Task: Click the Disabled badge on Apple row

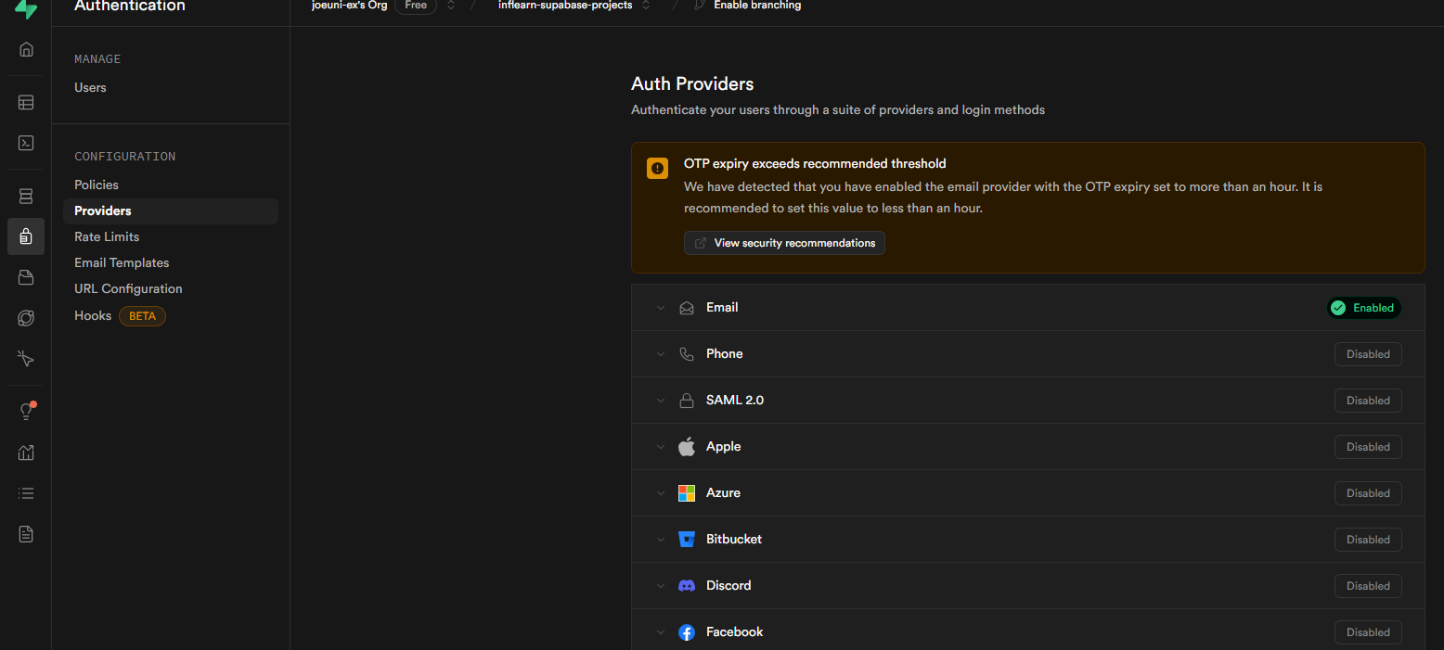Action: click(1368, 447)
